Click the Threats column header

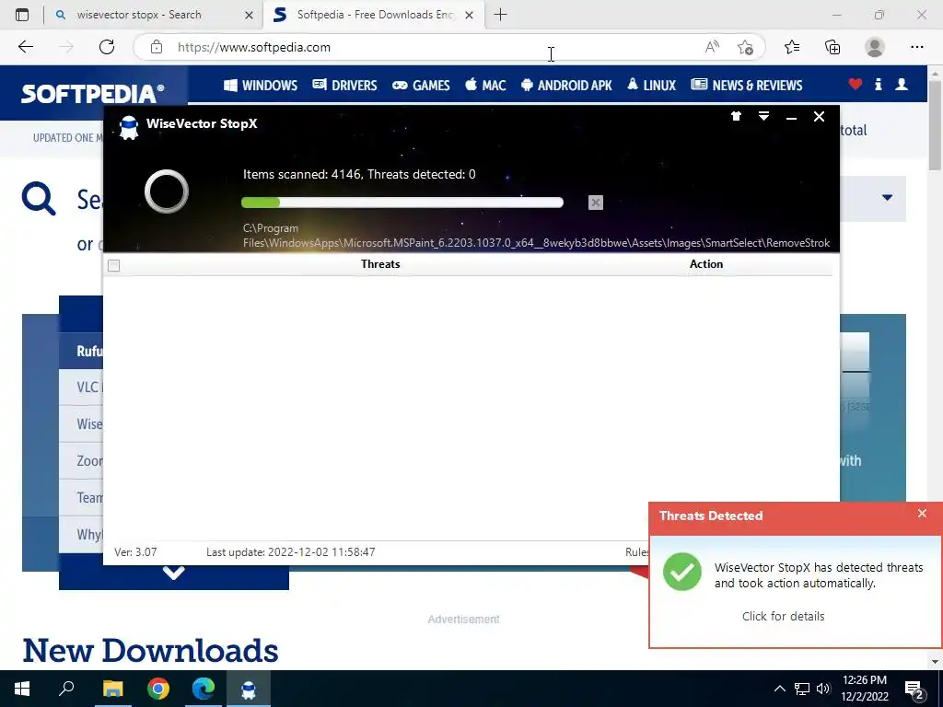(380, 264)
